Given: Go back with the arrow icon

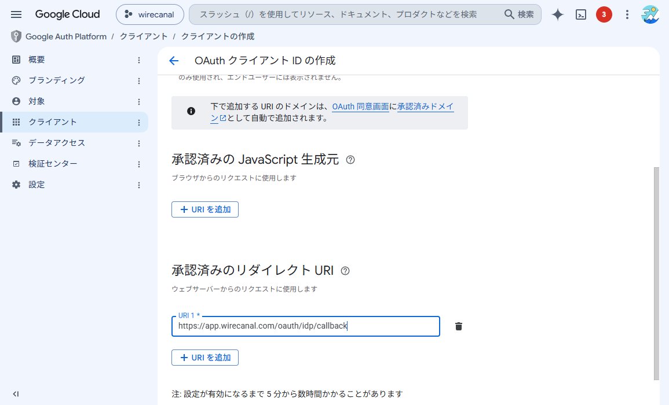Looking at the screenshot, I should coord(174,61).
